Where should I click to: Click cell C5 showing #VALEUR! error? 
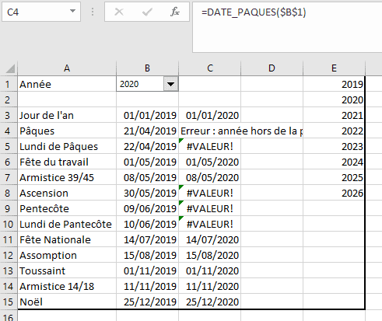click(210, 146)
